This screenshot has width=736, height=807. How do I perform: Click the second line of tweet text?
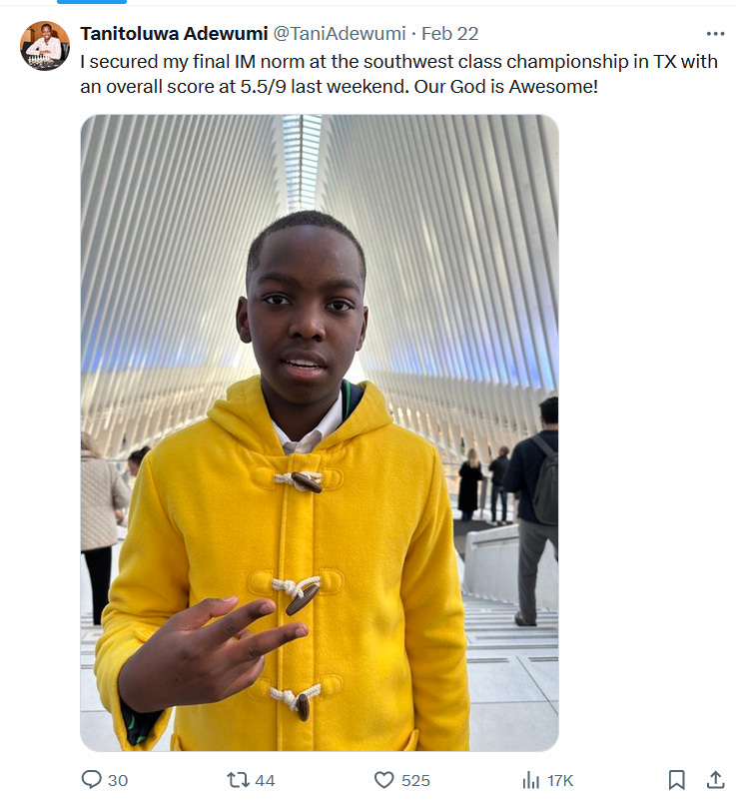(x=340, y=87)
